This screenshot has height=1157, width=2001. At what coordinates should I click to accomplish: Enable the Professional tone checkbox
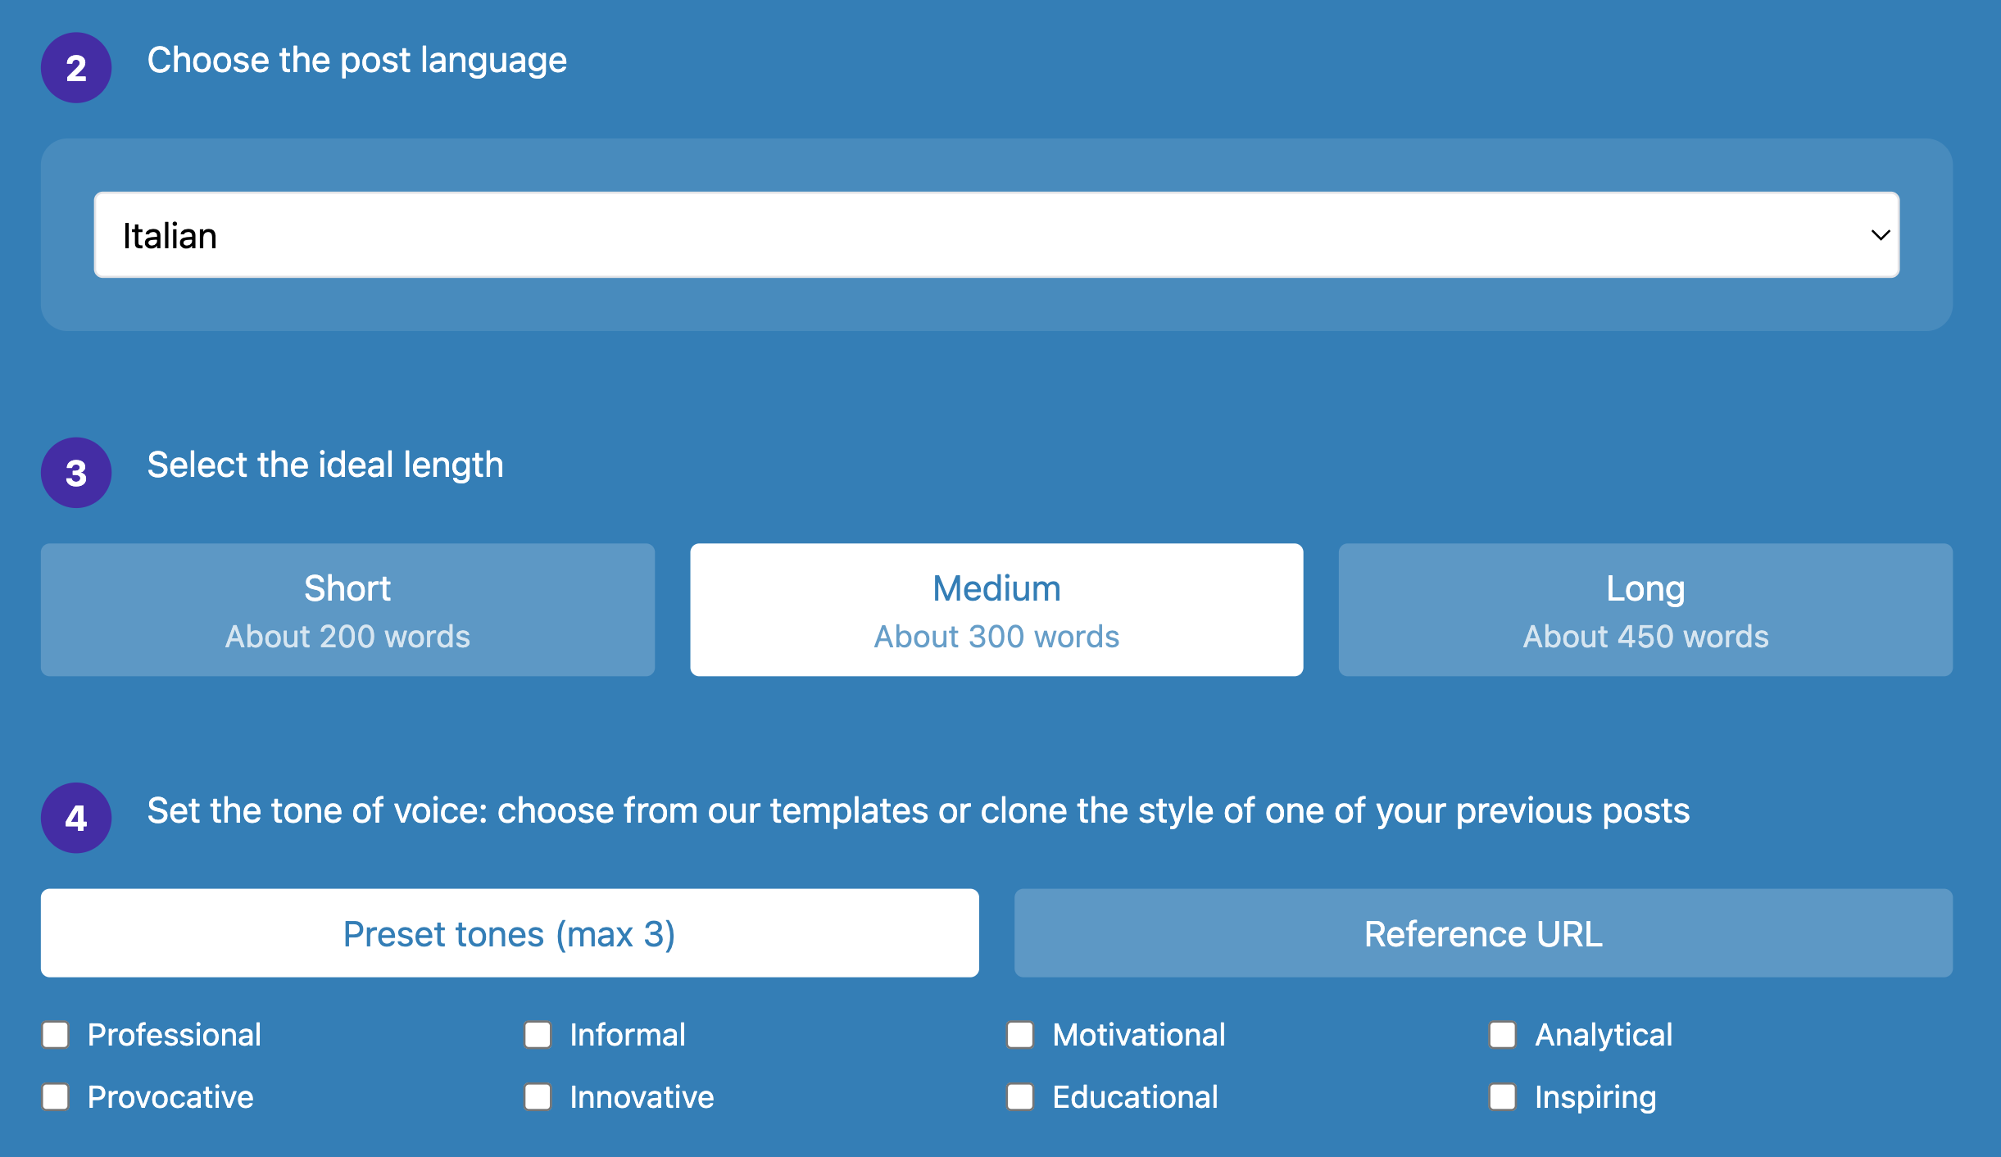coord(56,1035)
